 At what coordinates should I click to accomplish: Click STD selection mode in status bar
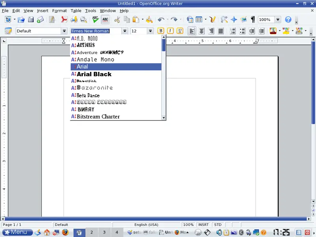[x=218, y=224]
